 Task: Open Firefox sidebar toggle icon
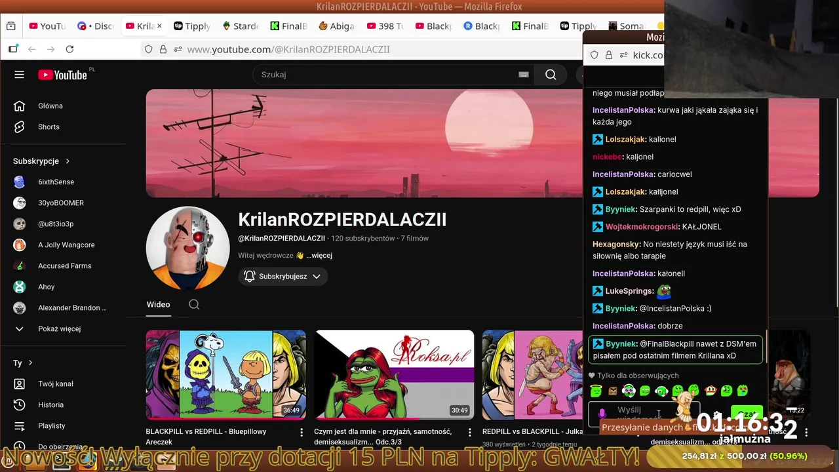click(13, 49)
